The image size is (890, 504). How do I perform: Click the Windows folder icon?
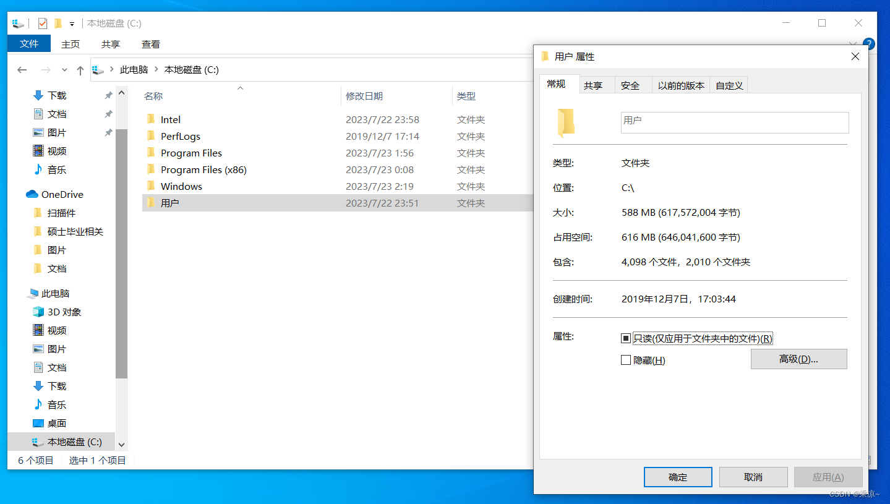coord(151,186)
